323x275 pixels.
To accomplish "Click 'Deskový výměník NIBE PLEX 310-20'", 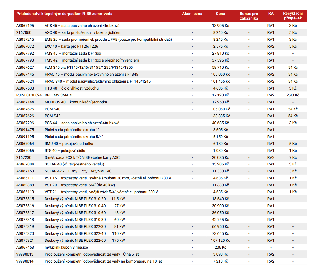I will coord(75,199).
